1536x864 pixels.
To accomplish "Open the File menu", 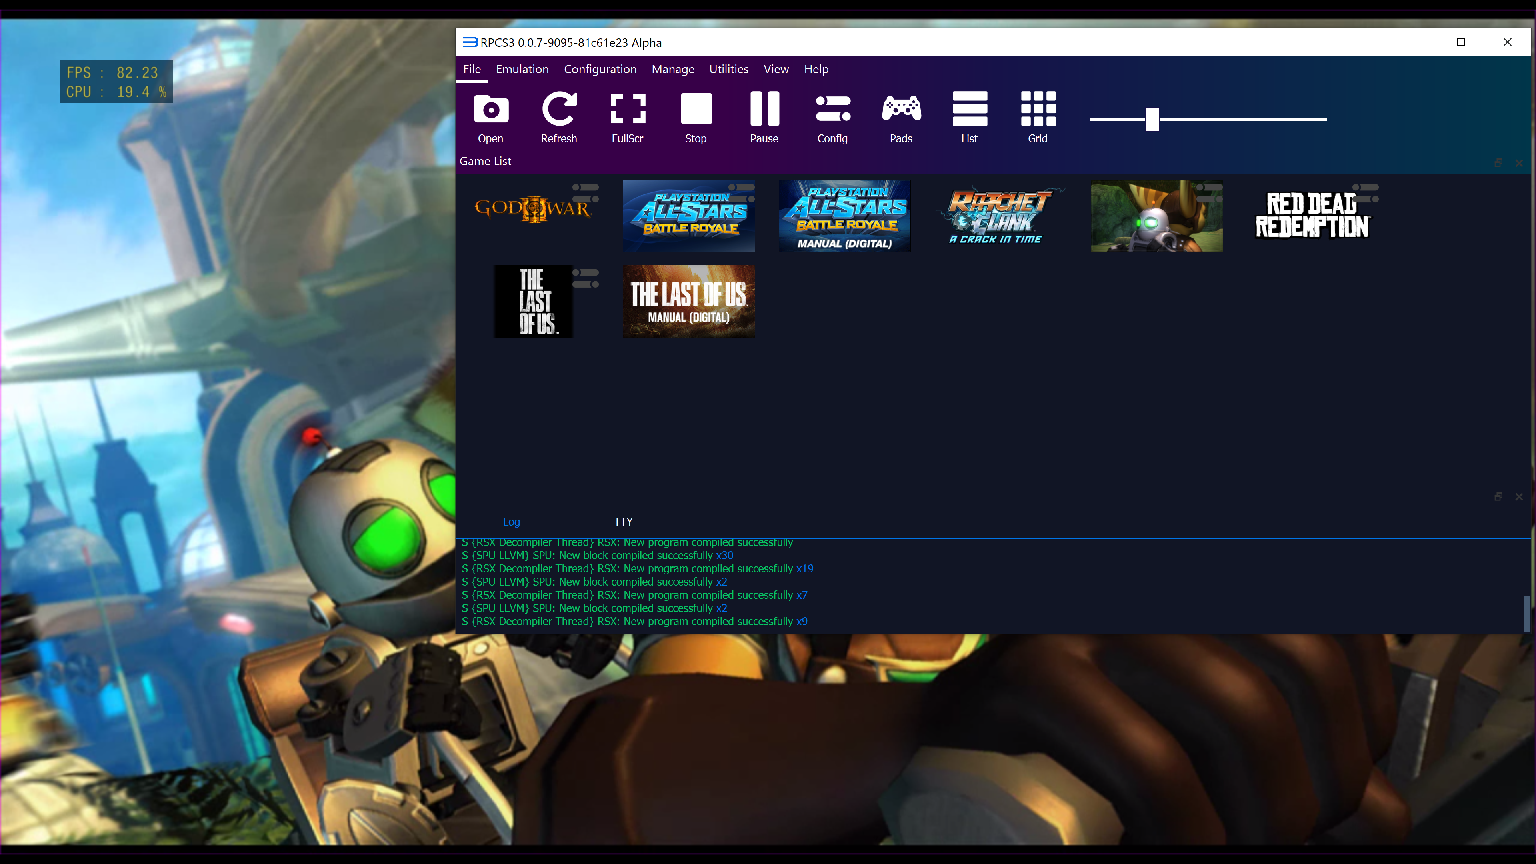I will tap(472, 69).
